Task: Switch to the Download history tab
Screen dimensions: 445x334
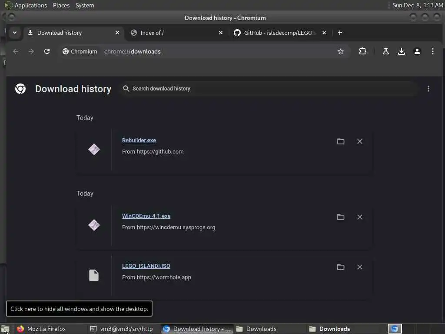Action: pos(74,33)
